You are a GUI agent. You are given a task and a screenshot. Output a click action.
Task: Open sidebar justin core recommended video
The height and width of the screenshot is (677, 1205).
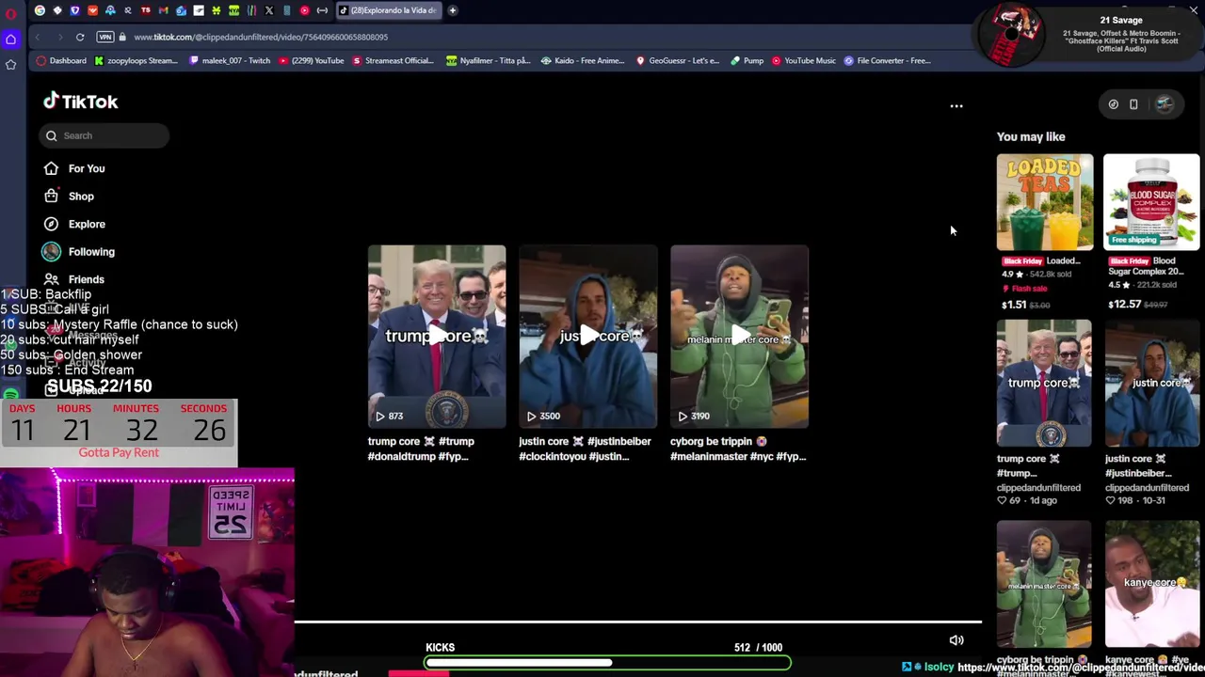(1152, 384)
